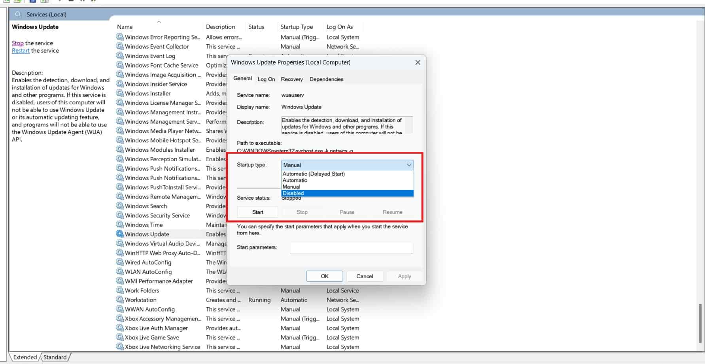705x364 pixels.
Task: Sort by the Description column header
Action: (220, 26)
